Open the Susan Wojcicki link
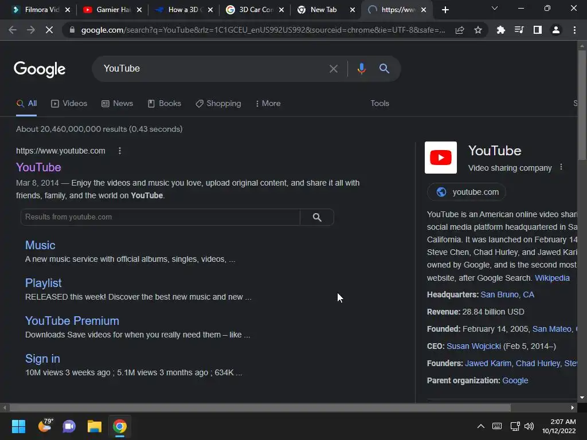587x440 pixels. click(473, 346)
